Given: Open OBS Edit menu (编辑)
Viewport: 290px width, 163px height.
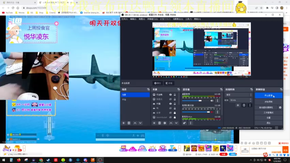Looking at the screenshot, I should click(x=133, y=19).
